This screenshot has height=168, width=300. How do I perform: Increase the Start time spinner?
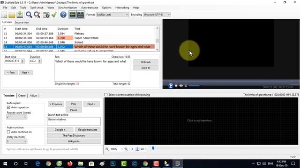(23, 60)
